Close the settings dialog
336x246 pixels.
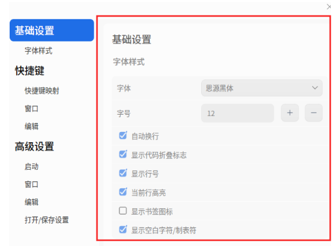pos(329,7)
